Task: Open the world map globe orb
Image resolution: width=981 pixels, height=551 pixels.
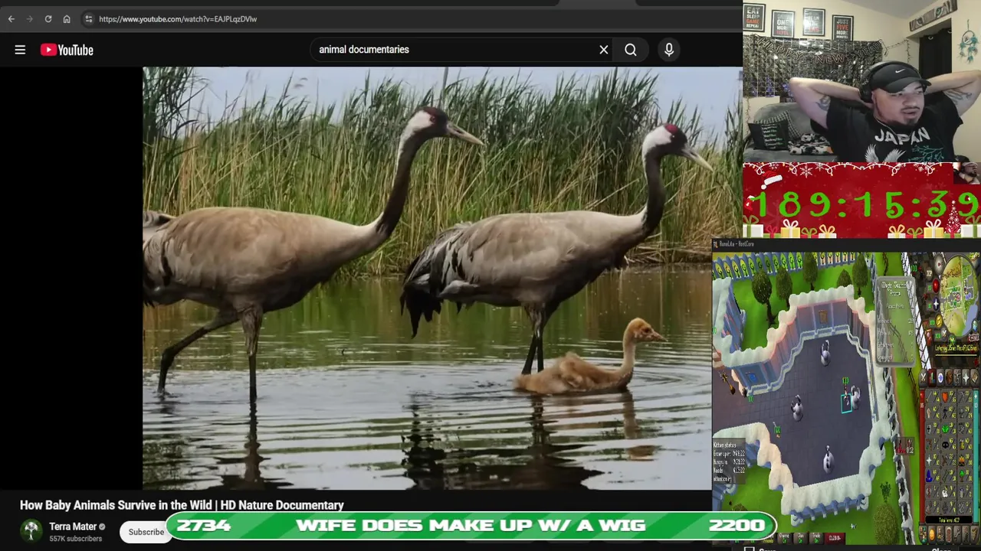Action: [x=976, y=326]
